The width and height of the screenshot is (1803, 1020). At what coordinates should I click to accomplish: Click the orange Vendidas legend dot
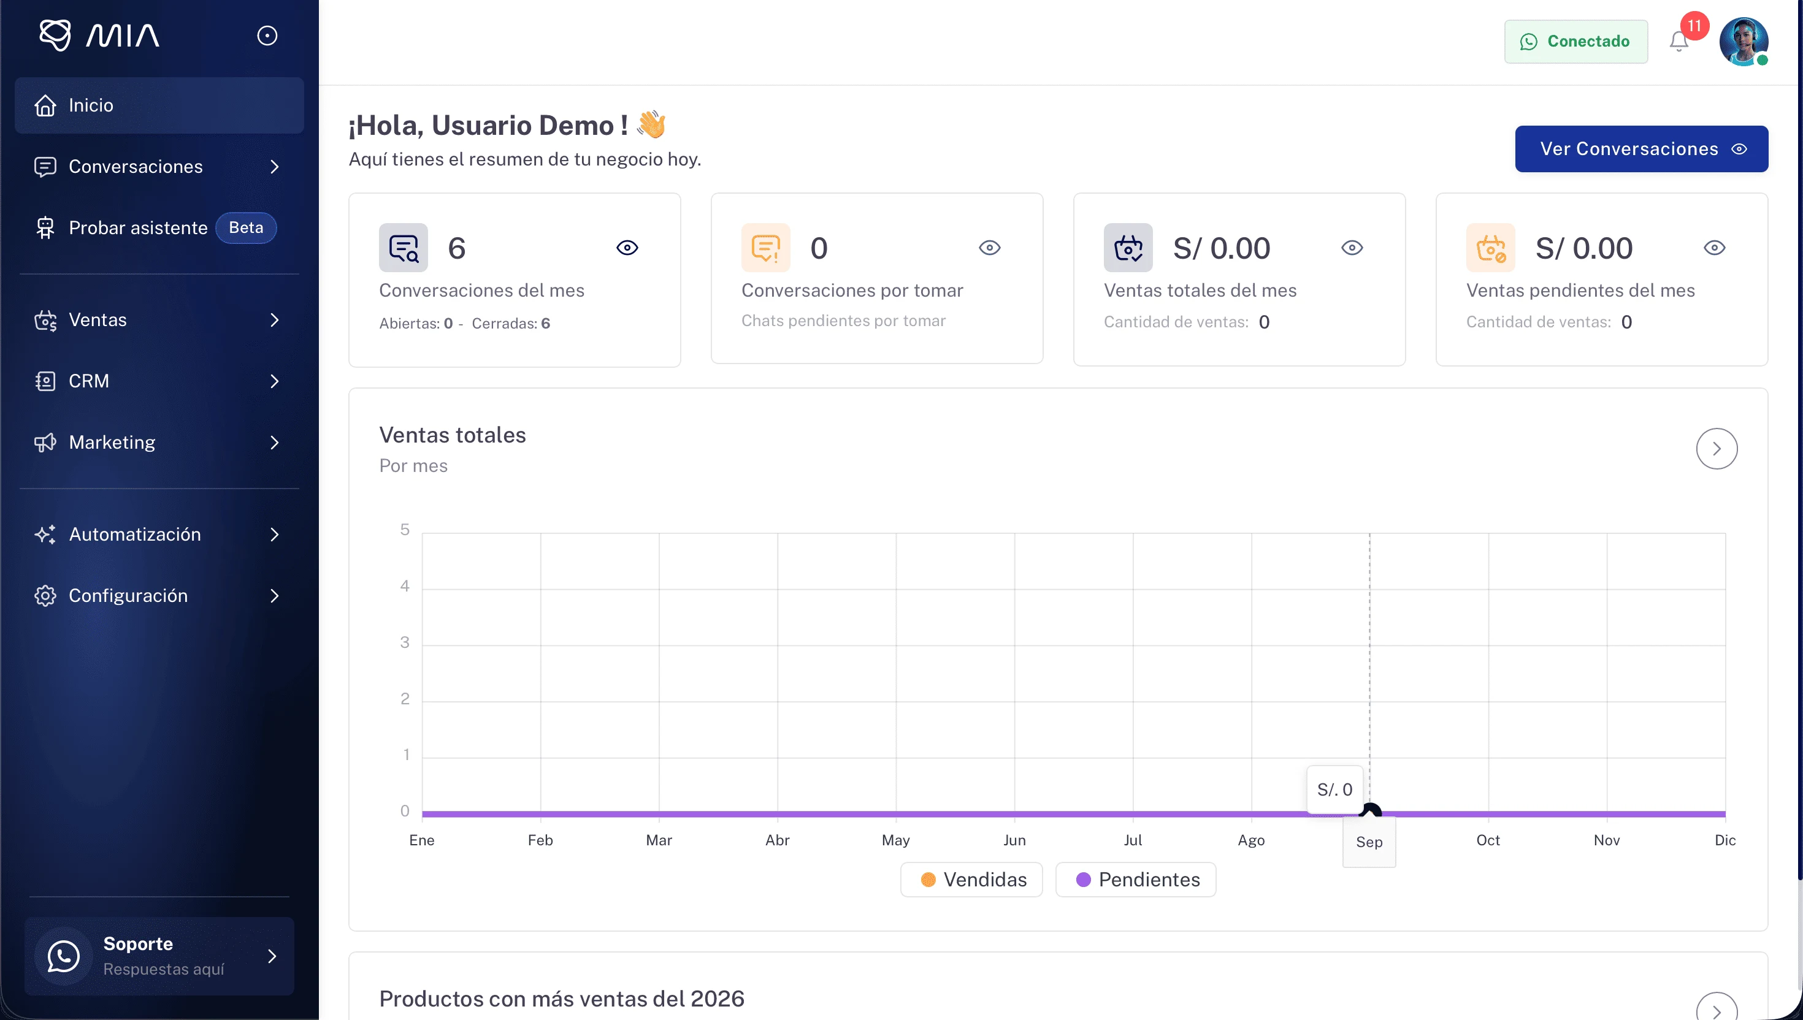[x=928, y=880]
